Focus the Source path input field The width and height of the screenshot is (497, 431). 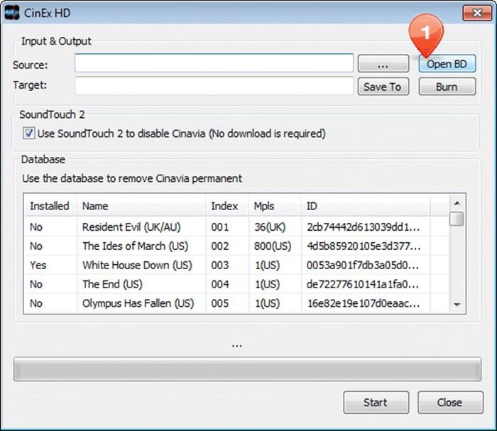pyautogui.click(x=214, y=63)
